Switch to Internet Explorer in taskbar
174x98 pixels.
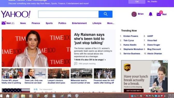[15, 96]
